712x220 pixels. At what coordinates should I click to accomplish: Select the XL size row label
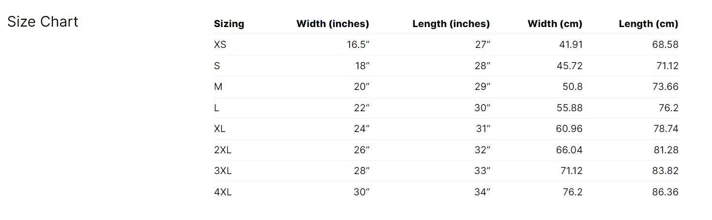click(x=220, y=129)
